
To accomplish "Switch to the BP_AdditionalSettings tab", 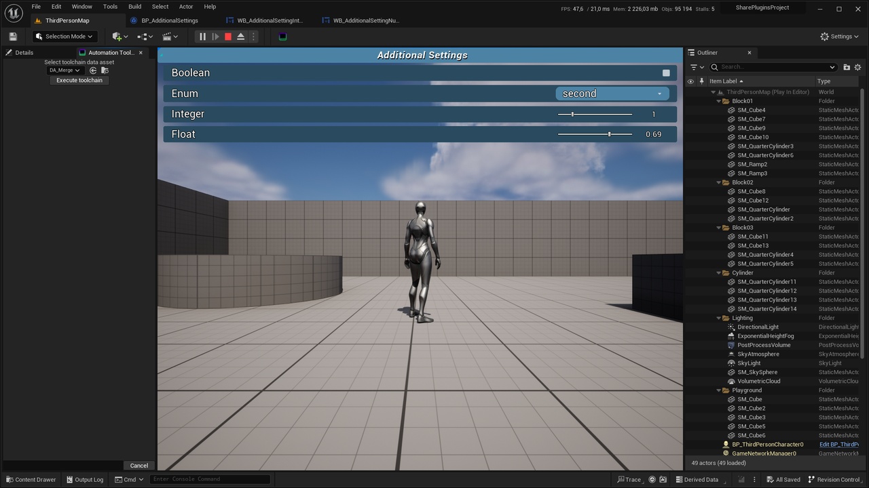I will 170,20.
